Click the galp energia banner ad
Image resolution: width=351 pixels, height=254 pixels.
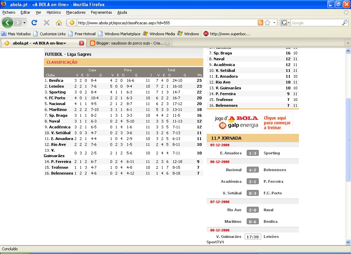click(x=253, y=122)
